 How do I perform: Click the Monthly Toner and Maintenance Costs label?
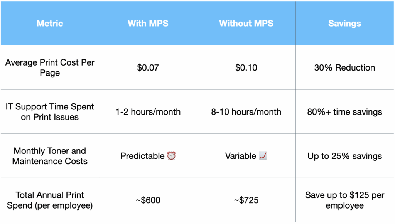pos(50,156)
